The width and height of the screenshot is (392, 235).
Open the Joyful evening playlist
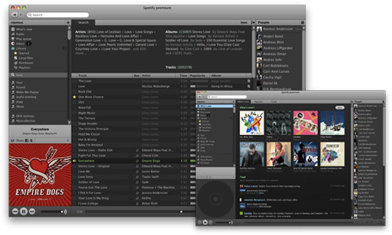click(26, 97)
